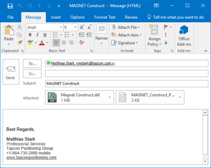Toggle Italic formatting
This screenshot has height=168, width=211.
37,35
